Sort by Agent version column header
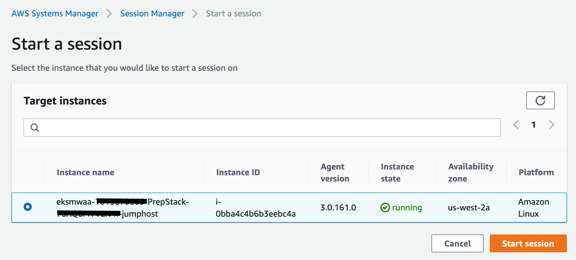The width and height of the screenshot is (576, 260). 335,172
